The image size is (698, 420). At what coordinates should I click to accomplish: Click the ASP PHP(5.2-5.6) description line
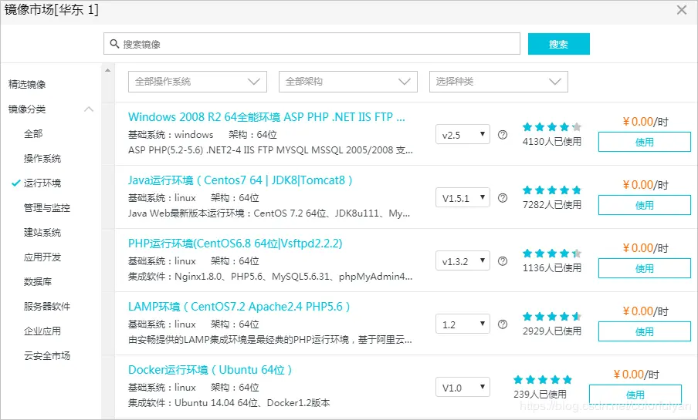(x=271, y=150)
